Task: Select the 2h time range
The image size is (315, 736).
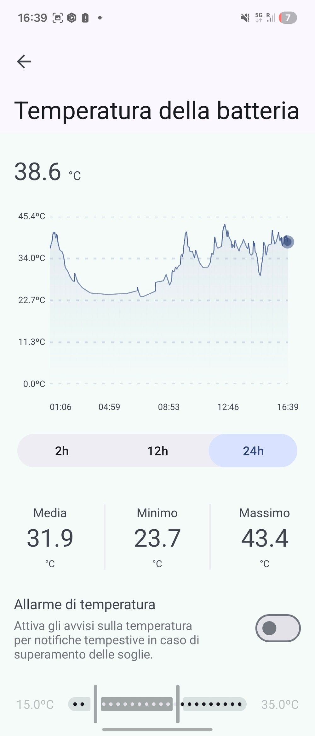Action: (62, 451)
